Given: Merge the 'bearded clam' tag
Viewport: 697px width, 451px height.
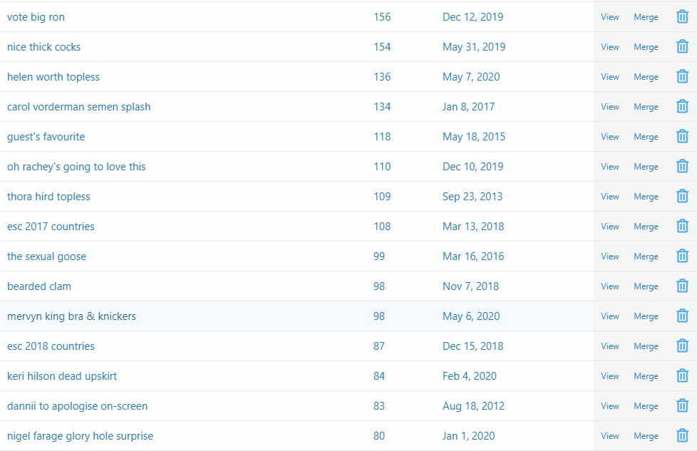Looking at the screenshot, I should click(646, 286).
